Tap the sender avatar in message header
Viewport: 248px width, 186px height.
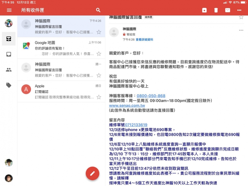pyautogui.click(x=114, y=32)
